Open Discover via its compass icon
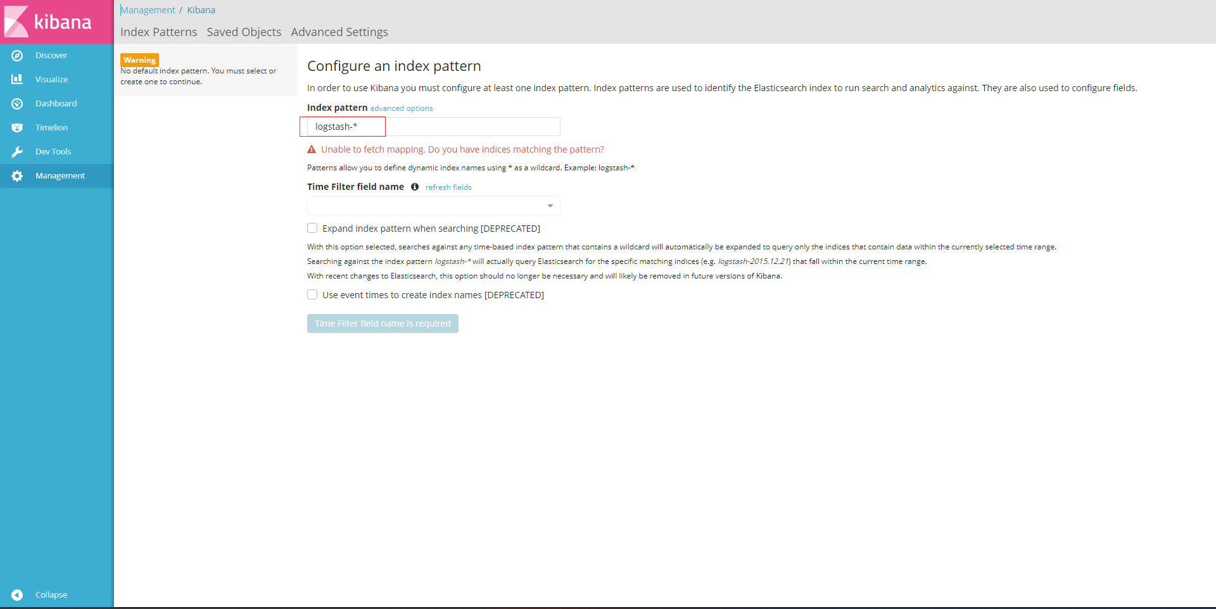 [x=17, y=56]
